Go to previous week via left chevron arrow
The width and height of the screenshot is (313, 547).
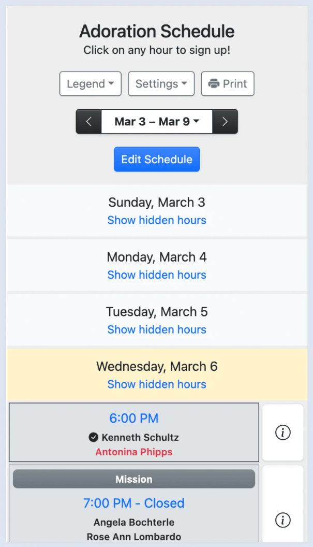(88, 121)
